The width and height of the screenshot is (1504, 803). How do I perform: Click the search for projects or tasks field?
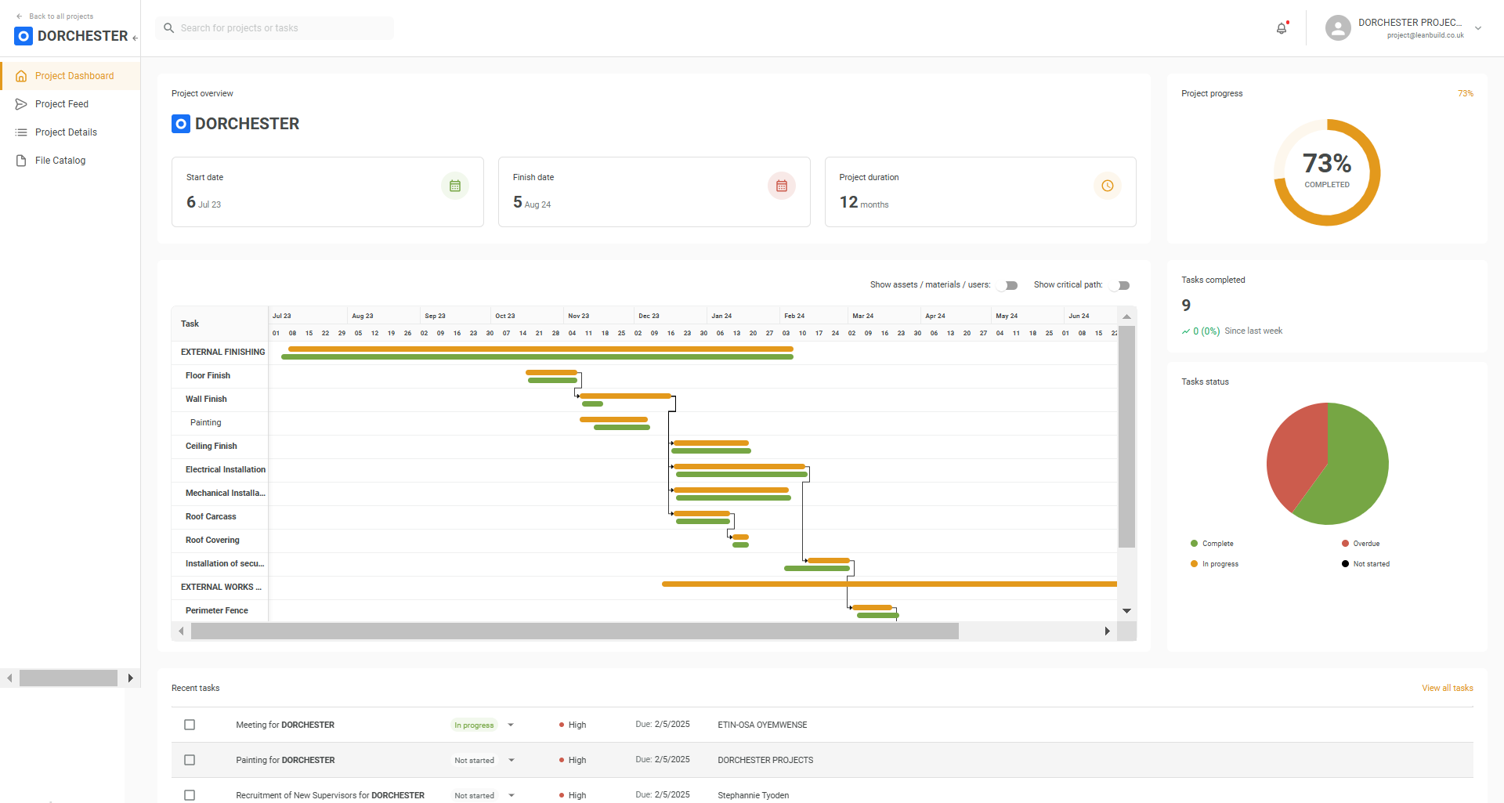point(282,28)
